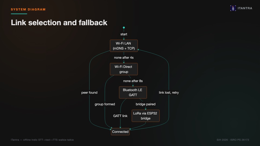The image size is (260, 146).
Task: Click the 'none after 4s' edge label
Action: coord(124,58)
